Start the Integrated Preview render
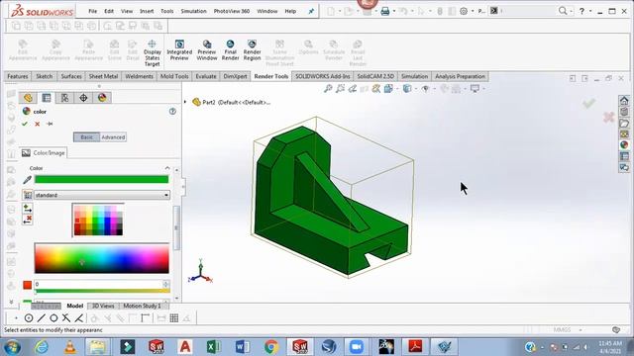Screen dimensions: 634x356 click(x=179, y=50)
